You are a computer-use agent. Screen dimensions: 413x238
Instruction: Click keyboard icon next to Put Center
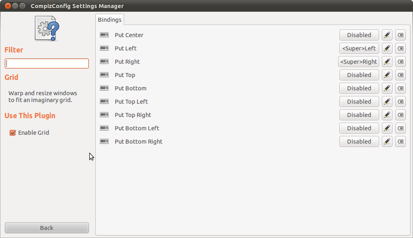[x=104, y=35]
